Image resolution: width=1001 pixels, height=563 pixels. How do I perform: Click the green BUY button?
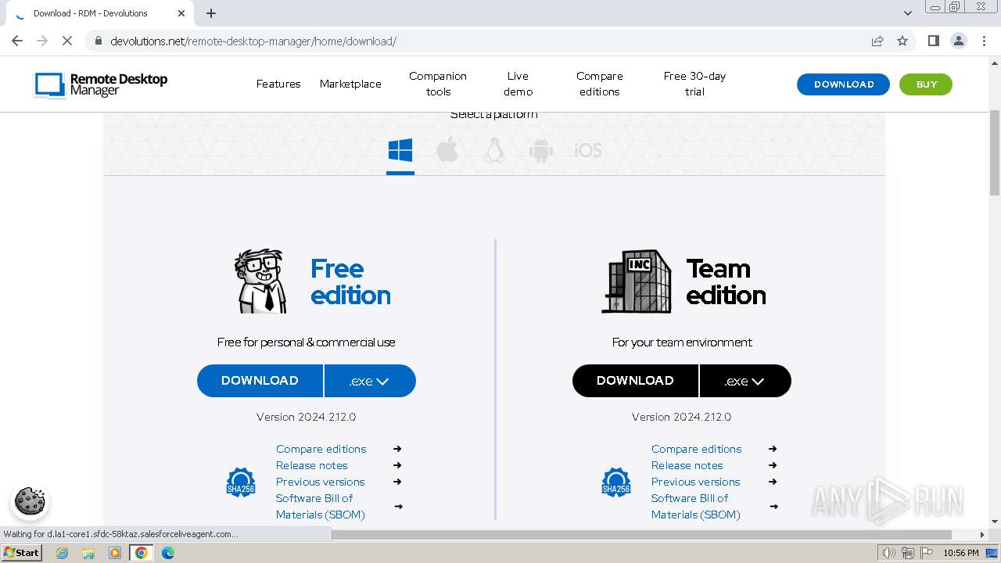click(926, 84)
